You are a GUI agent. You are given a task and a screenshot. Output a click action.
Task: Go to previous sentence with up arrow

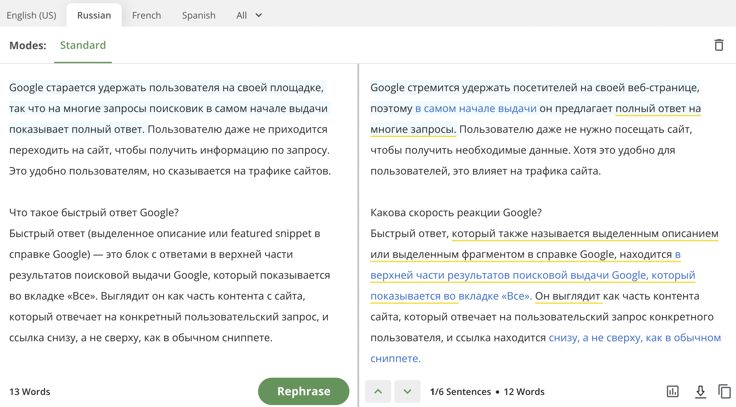(x=378, y=392)
